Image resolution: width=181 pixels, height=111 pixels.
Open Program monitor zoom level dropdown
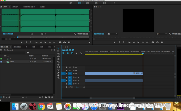coord(112,34)
